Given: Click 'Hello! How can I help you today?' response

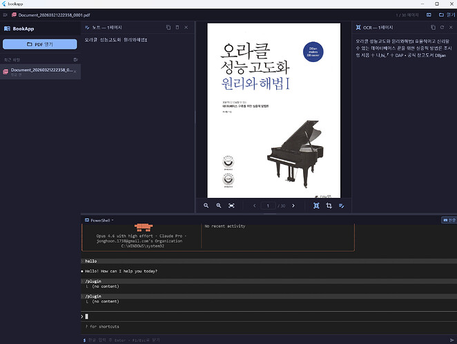Looking at the screenshot, I should [121, 271].
